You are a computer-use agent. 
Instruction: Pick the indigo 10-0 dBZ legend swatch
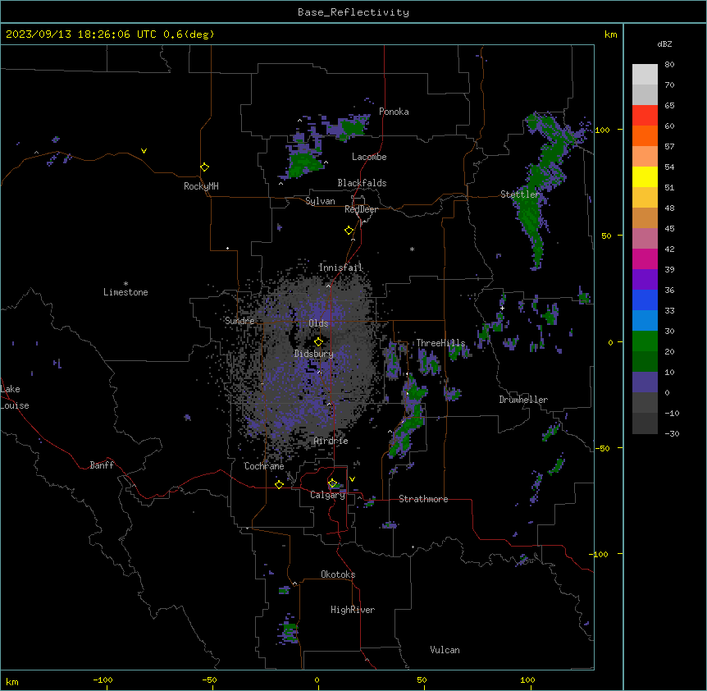[645, 382]
